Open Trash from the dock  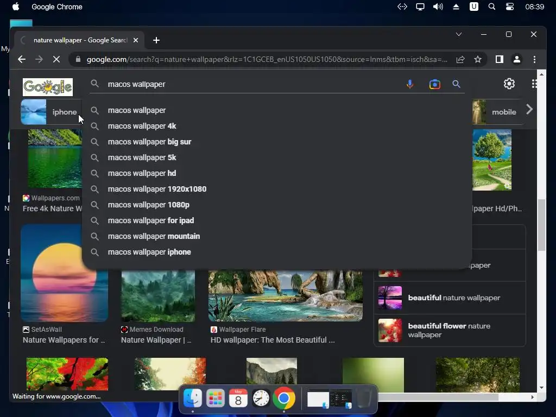(x=364, y=399)
